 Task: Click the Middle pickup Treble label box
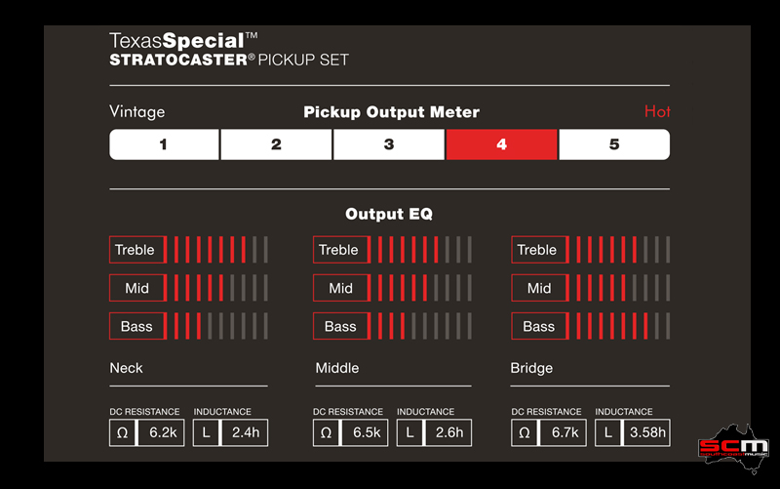coord(341,250)
